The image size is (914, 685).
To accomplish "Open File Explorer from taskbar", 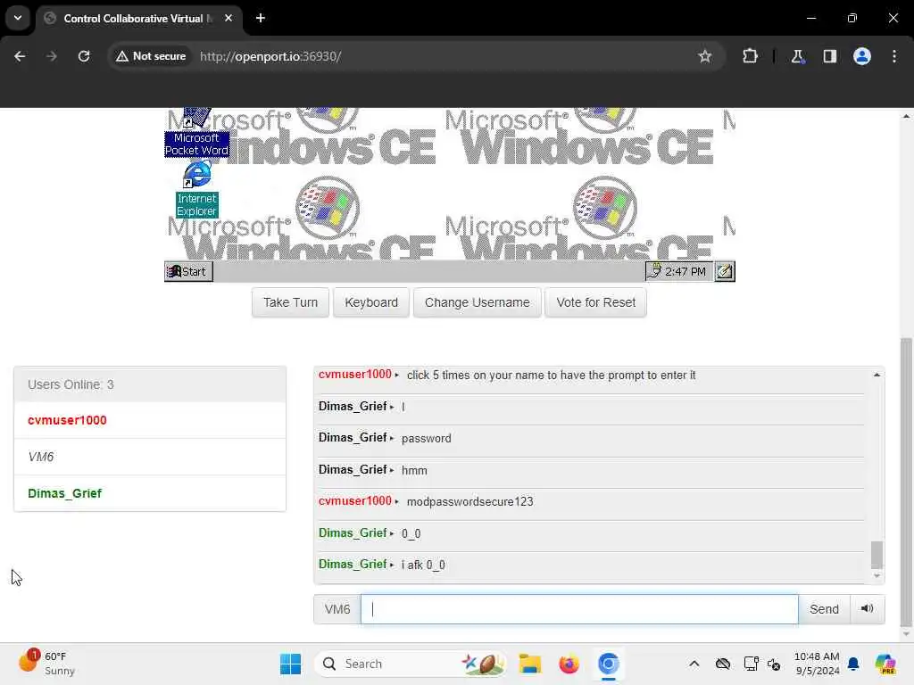I will tap(530, 664).
